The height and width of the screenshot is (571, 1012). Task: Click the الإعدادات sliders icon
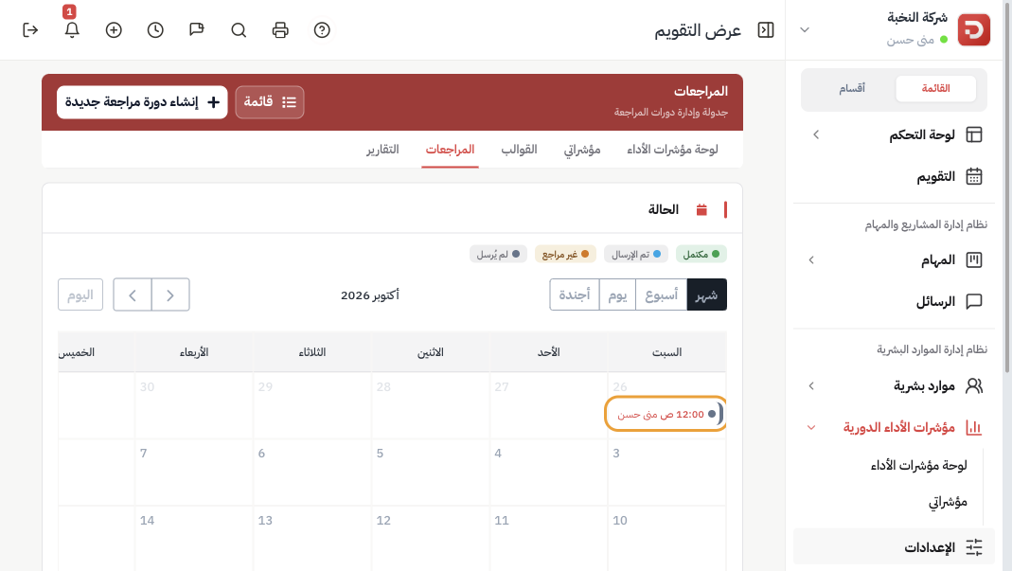974,547
